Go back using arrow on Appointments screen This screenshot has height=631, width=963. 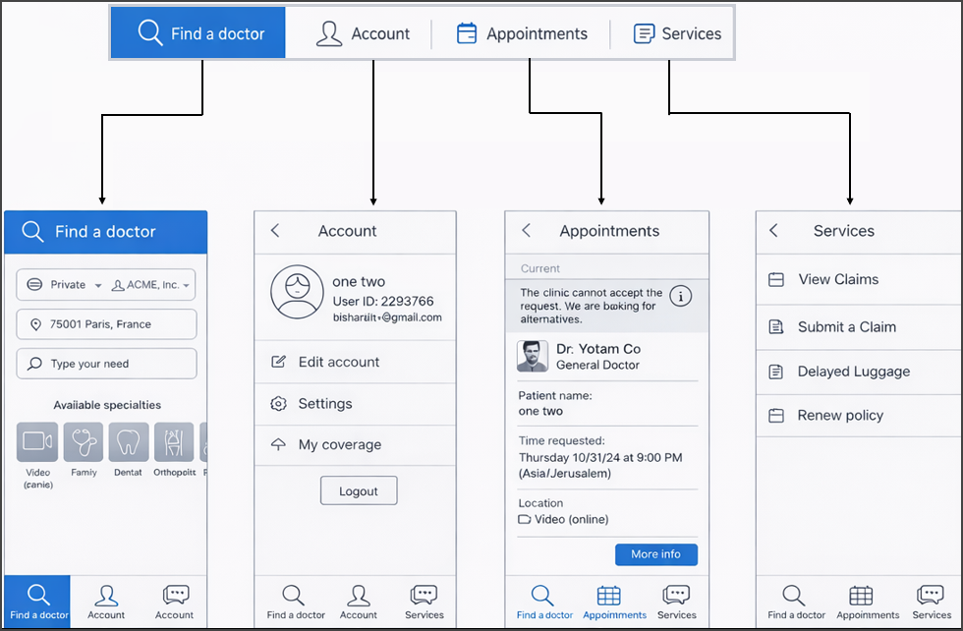click(527, 230)
